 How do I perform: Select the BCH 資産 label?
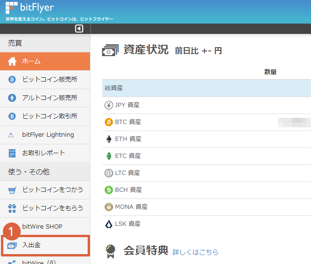129,190
